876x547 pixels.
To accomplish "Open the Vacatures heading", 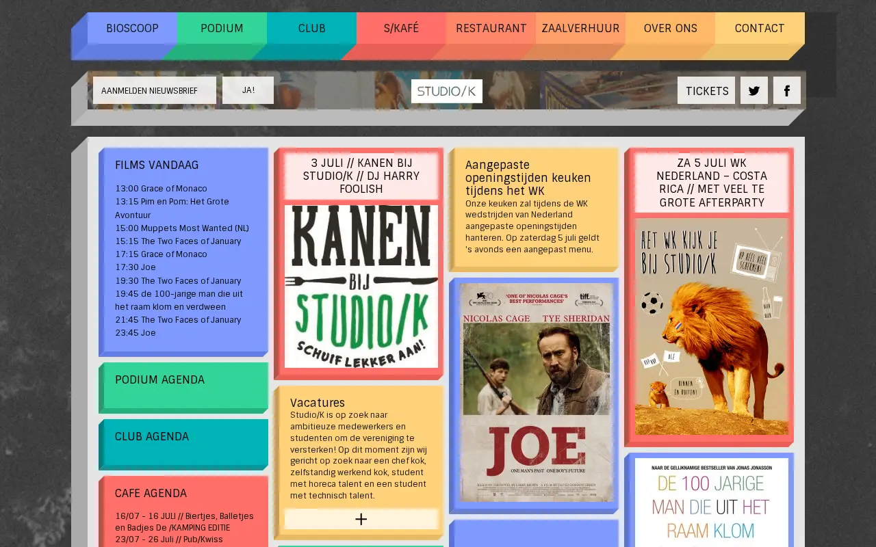I will pyautogui.click(x=318, y=403).
